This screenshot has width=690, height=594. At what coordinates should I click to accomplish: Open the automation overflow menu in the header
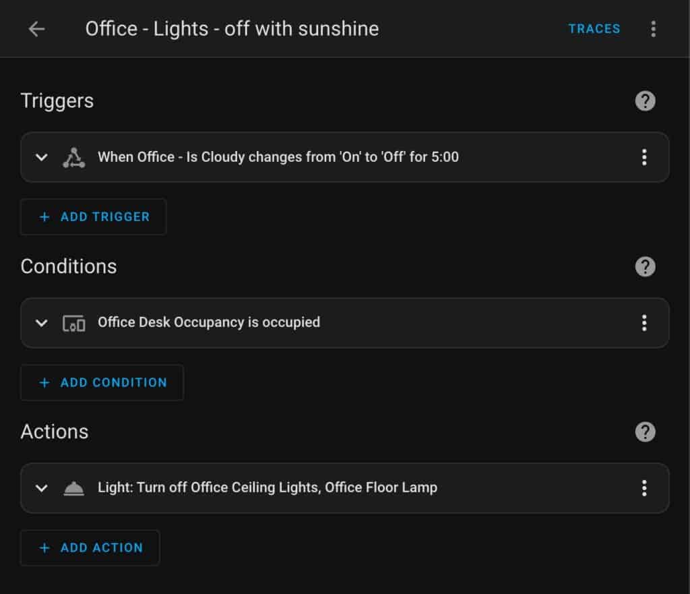653,29
